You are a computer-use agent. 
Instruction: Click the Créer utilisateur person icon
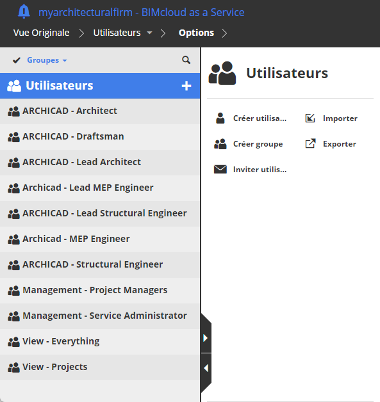coord(220,118)
